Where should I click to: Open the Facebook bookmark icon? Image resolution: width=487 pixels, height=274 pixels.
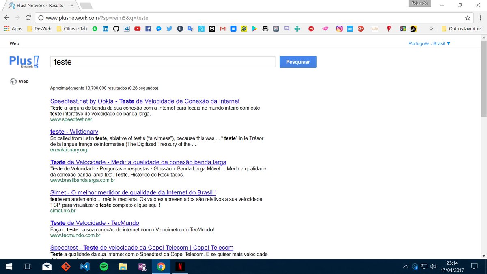point(148,29)
